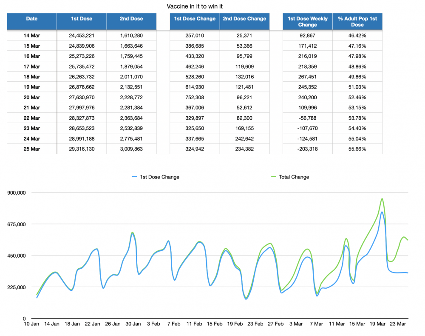Select adult pop cell 55.66%
This screenshot has height=336, width=425.
357,149
